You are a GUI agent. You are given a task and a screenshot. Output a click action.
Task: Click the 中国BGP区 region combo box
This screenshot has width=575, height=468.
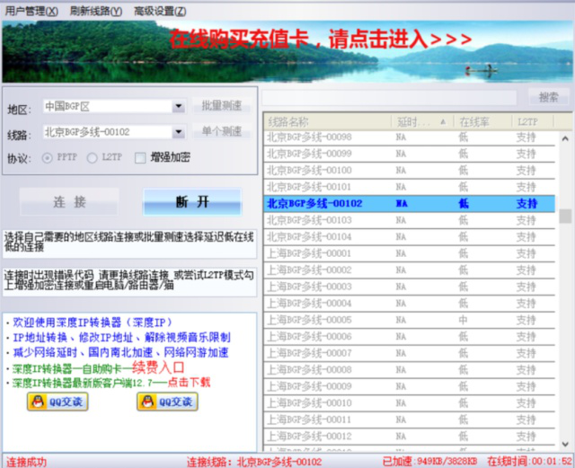(x=114, y=106)
